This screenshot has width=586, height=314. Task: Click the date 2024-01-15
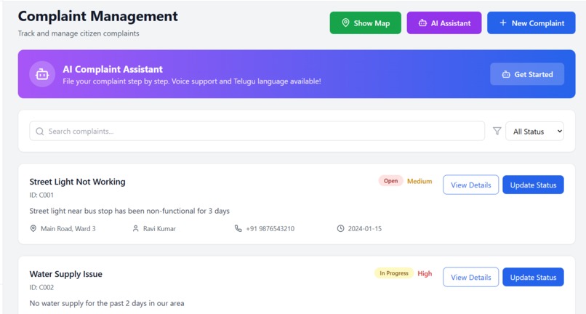[x=365, y=228]
